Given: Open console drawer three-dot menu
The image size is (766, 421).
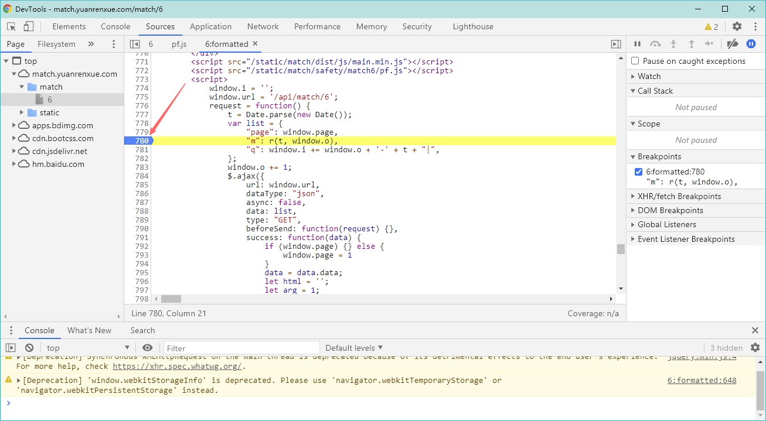Looking at the screenshot, I should (11, 330).
